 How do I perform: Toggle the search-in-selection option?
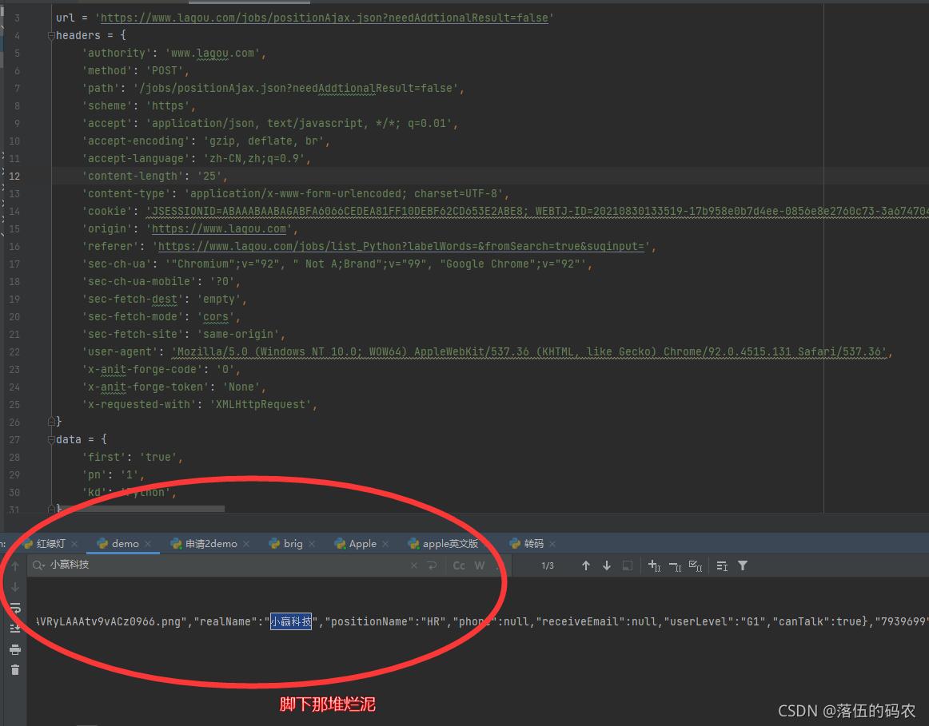coord(627,565)
